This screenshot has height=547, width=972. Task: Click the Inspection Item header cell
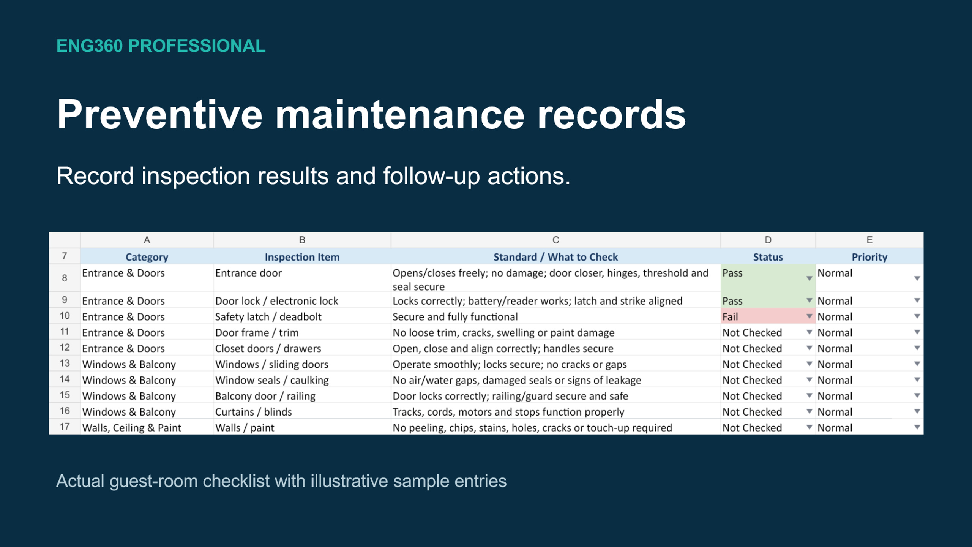pyautogui.click(x=302, y=257)
